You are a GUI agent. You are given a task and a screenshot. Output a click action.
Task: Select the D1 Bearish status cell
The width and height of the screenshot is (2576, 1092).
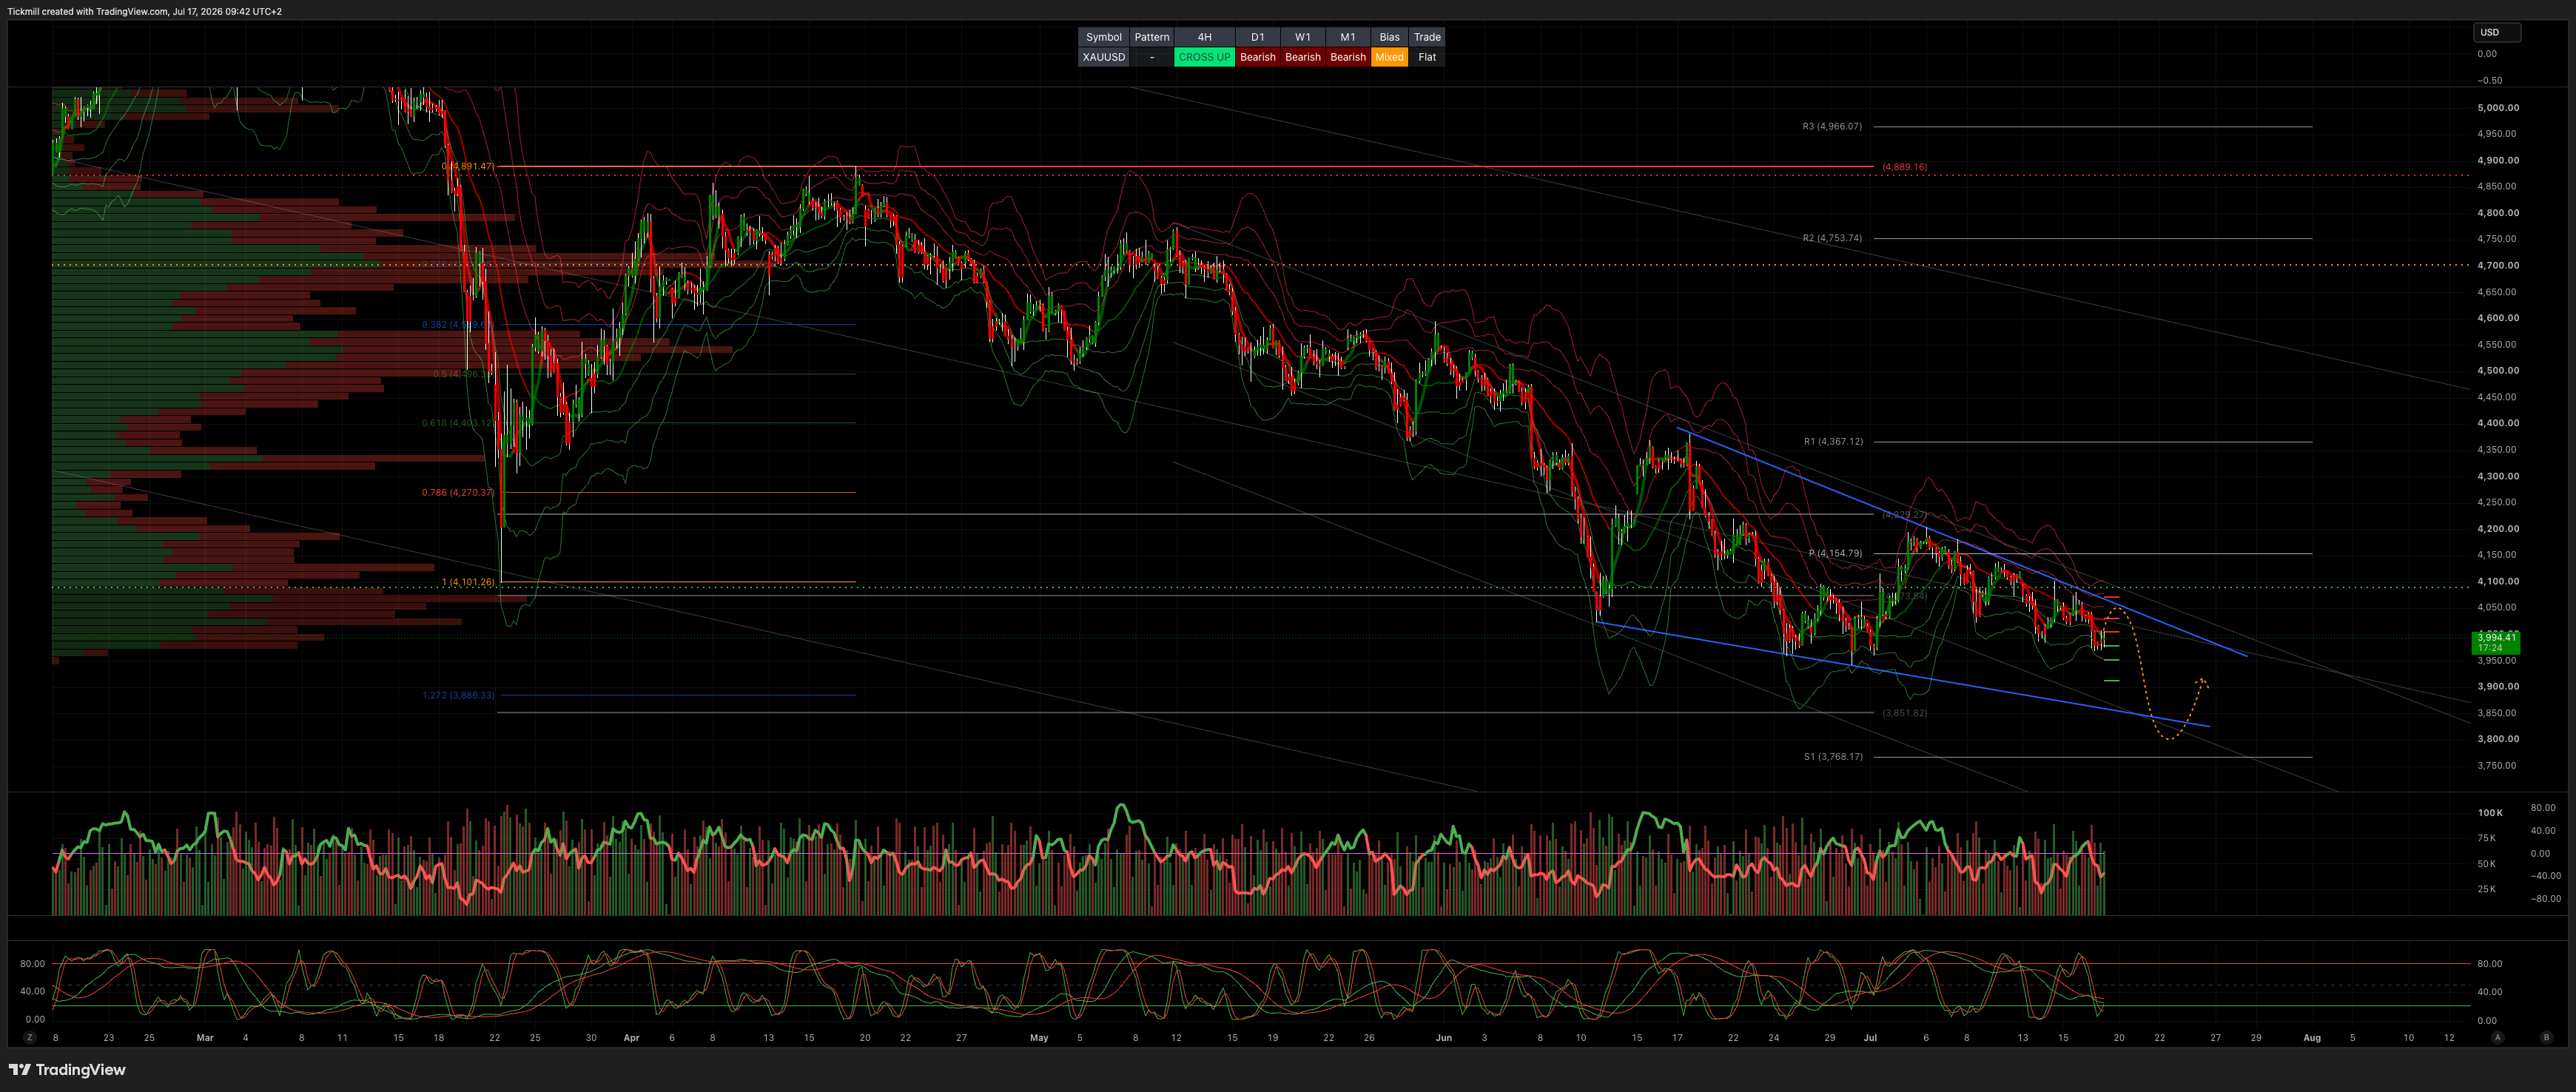tap(1257, 57)
